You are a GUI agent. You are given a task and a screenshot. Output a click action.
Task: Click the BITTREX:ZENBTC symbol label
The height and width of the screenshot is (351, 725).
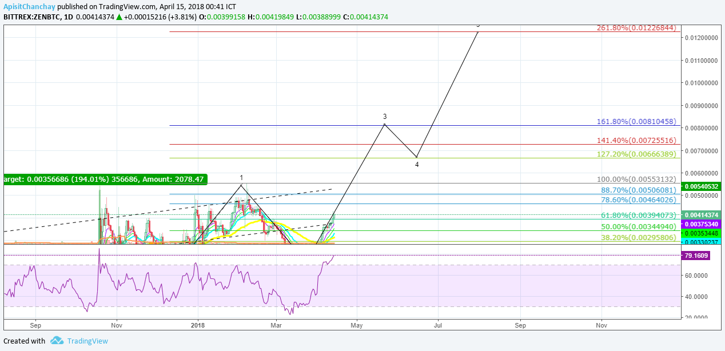[33, 17]
